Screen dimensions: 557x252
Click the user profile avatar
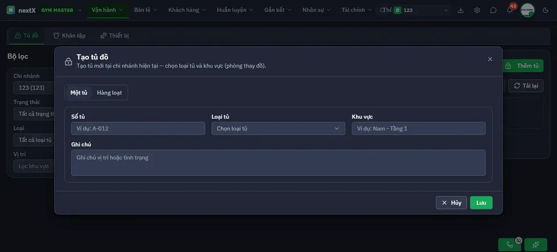527,10
